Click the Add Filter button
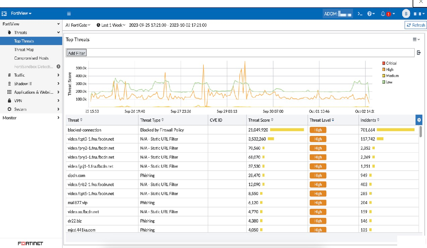427x248 pixels. coord(77,53)
